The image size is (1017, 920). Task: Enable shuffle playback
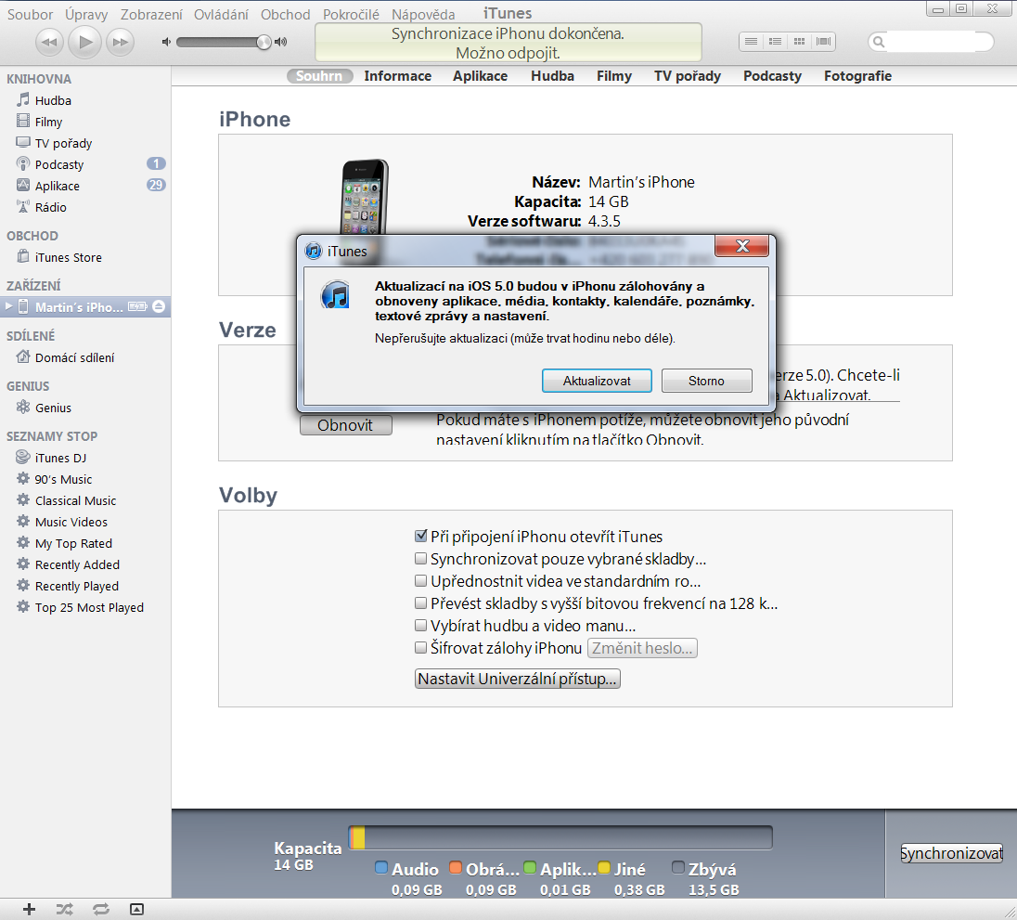(64, 909)
